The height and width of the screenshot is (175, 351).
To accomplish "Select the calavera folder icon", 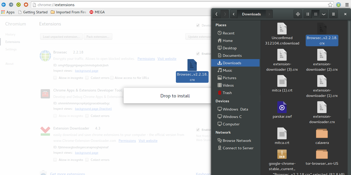I will [322, 133].
